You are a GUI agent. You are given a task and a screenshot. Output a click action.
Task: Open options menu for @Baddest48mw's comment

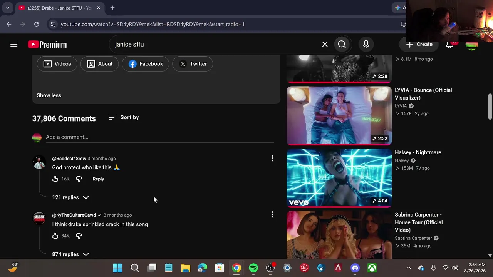click(x=273, y=158)
